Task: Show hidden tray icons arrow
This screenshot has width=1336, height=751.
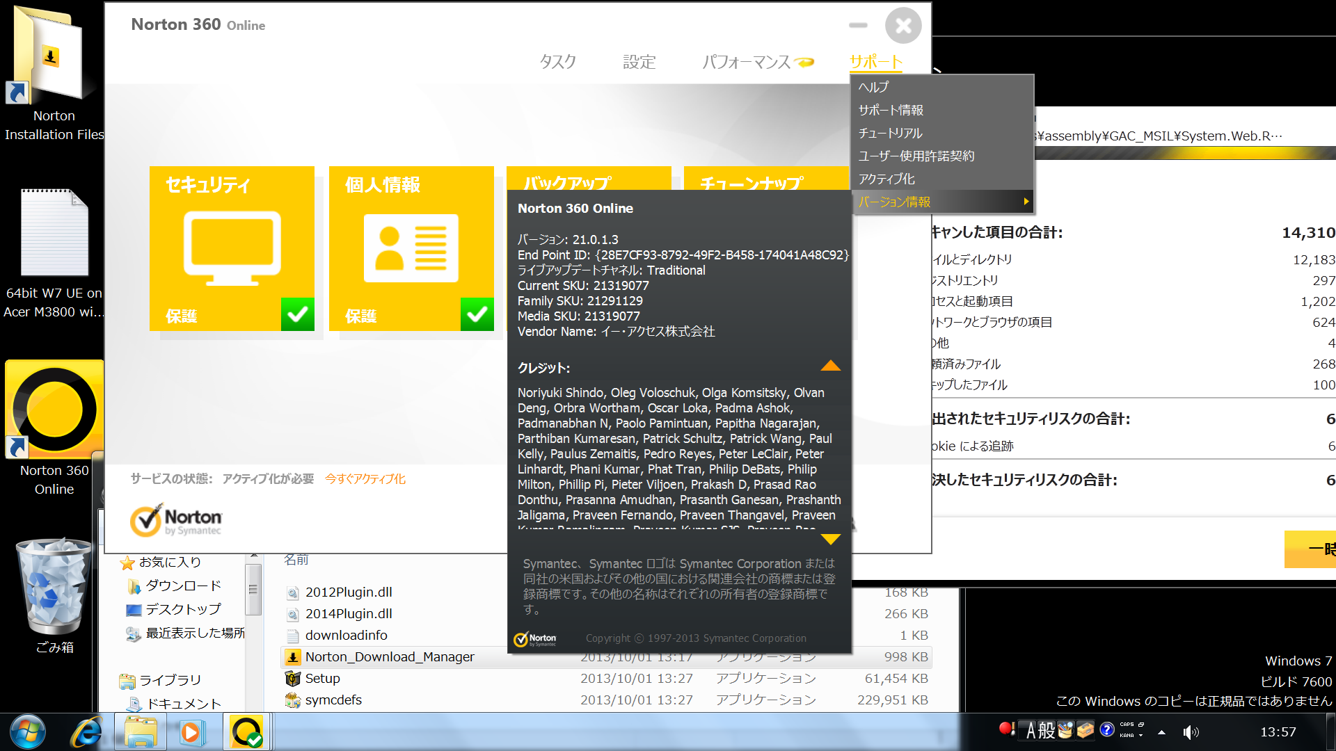Action: [1161, 732]
